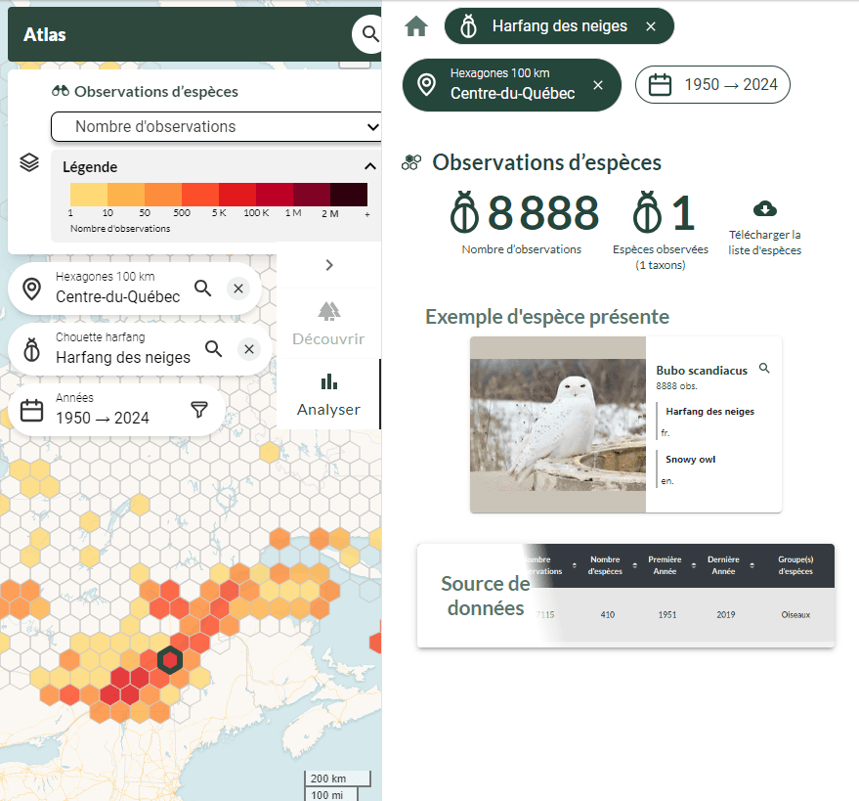Image resolution: width=859 pixels, height=801 pixels.
Task: Search species in Harfang des neiges card
Action: point(213,349)
